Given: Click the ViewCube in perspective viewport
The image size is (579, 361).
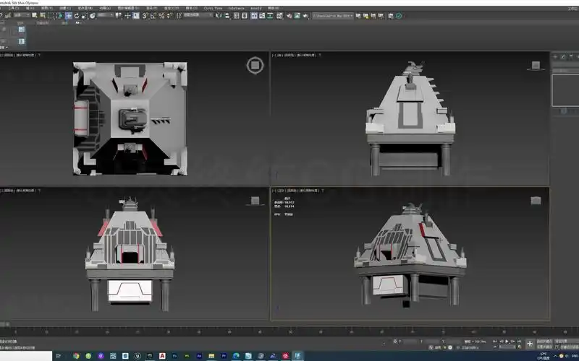Looking at the screenshot, I should (x=536, y=200).
